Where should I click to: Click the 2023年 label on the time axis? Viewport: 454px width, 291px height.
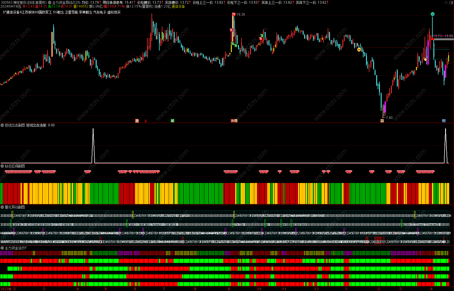[x=6, y=289]
